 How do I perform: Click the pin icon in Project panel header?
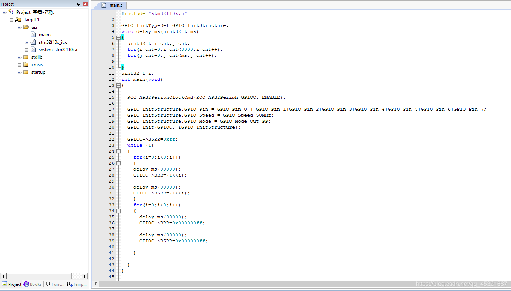tap(79, 4)
